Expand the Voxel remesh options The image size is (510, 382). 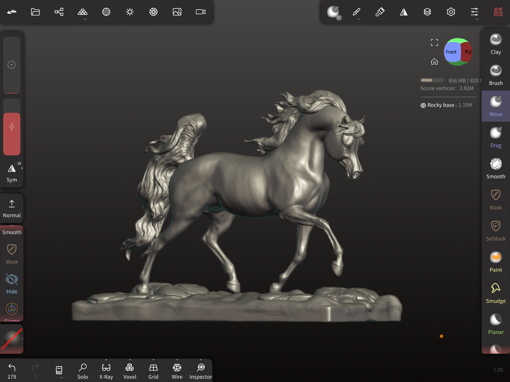click(130, 360)
